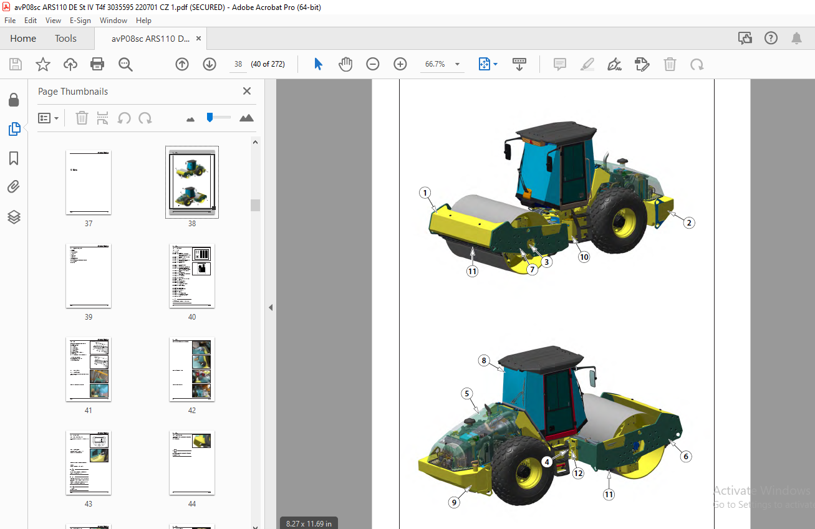
Task: Open the Help question mark icon
Action: point(771,39)
